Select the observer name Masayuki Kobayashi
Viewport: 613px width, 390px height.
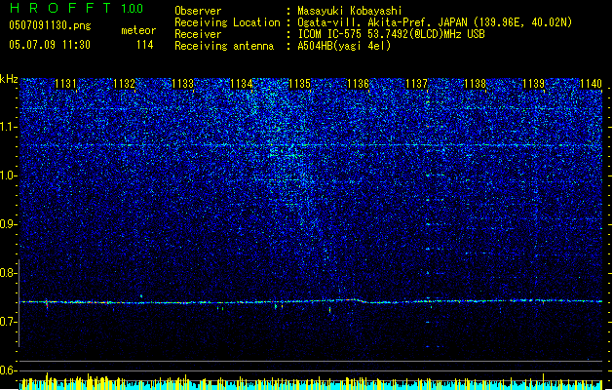350,11
